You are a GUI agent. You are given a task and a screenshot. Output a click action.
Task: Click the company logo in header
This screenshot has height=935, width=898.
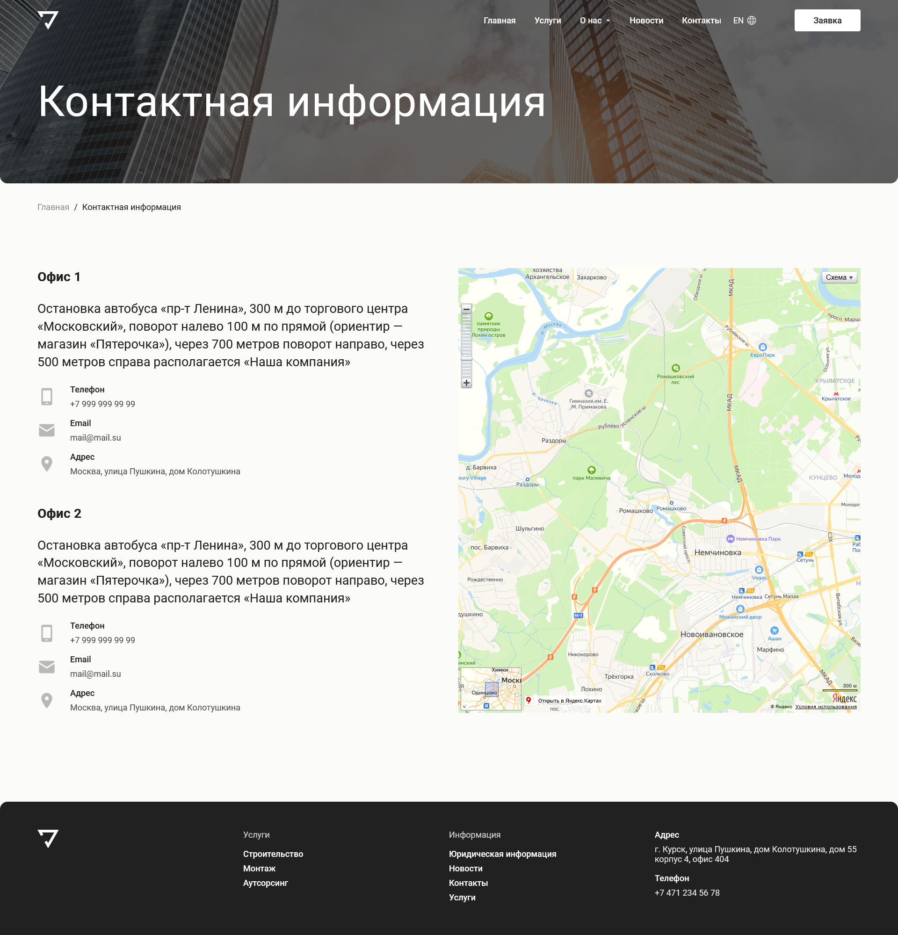48,20
